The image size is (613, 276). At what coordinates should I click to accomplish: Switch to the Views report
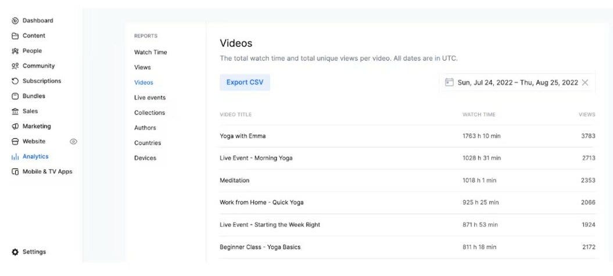pyautogui.click(x=142, y=67)
